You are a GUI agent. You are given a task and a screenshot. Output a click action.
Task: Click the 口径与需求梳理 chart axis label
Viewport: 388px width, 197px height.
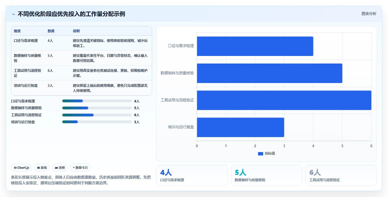pyautogui.click(x=181, y=46)
